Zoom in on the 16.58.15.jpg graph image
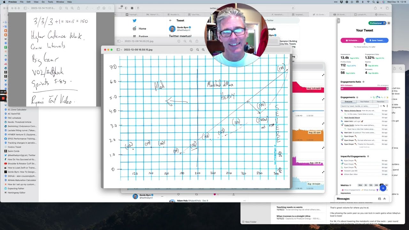The height and width of the screenshot is (230, 409). [x=203, y=50]
